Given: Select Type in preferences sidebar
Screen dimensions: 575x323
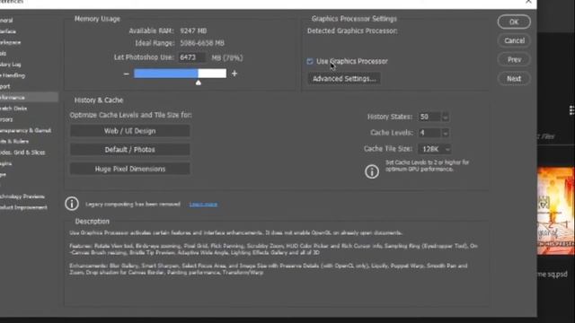Looking at the screenshot, I should (3, 174).
